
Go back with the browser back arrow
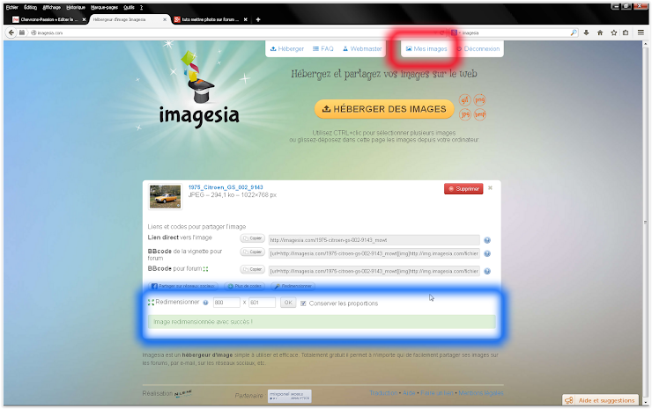point(11,33)
